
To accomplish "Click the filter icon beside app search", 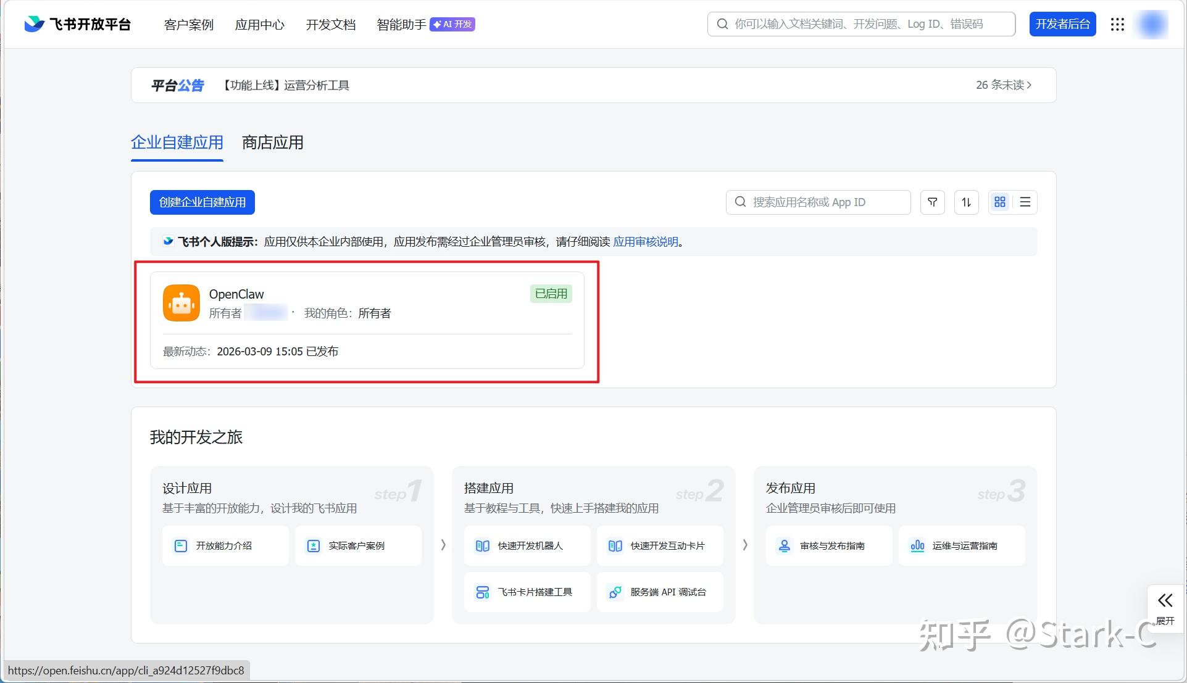I will pyautogui.click(x=932, y=202).
